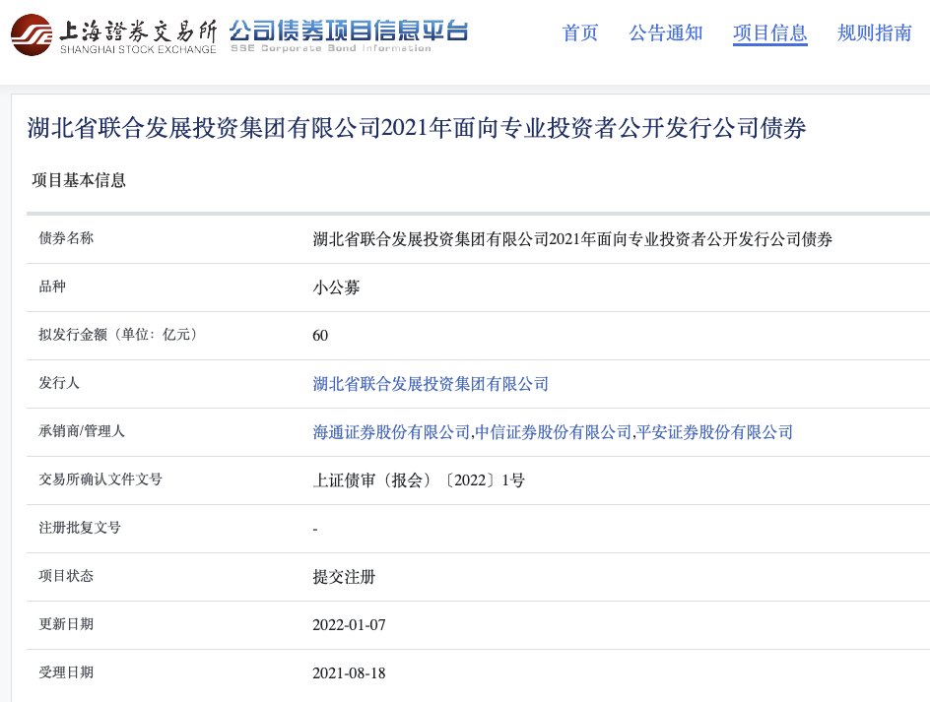The width and height of the screenshot is (930, 702).
Task: Click the 承销商/管理人 label
Action: [82, 431]
